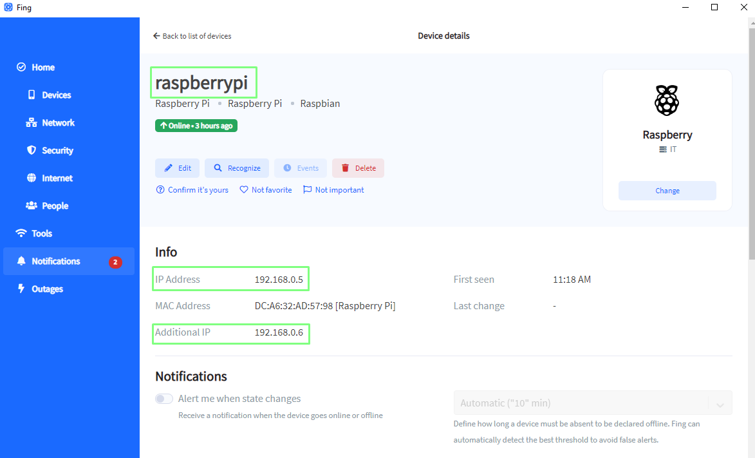Click the heart icon beside Not favorite
The image size is (755, 458).
244,189
